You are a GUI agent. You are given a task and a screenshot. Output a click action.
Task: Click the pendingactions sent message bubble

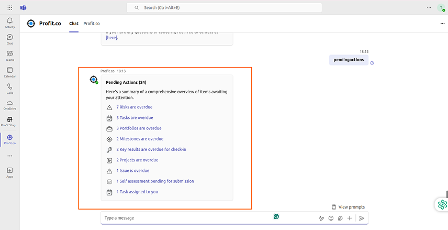tap(349, 60)
